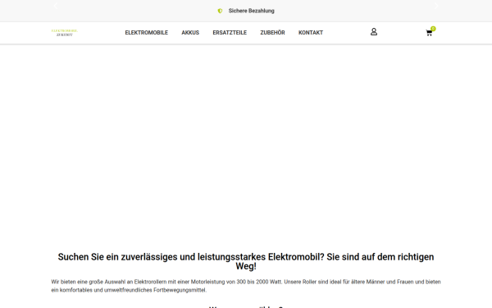Open the AKKUS menu item
The height and width of the screenshot is (308, 492).
pyautogui.click(x=190, y=33)
